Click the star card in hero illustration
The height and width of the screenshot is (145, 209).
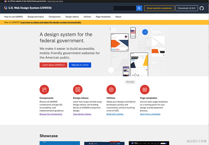coord(120,42)
